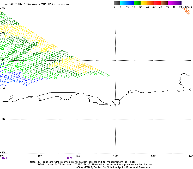Click the purple time stamp '14:01'

click(3, 158)
